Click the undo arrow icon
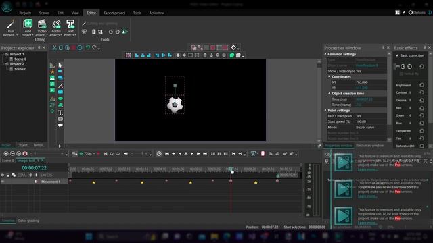 coord(88,47)
